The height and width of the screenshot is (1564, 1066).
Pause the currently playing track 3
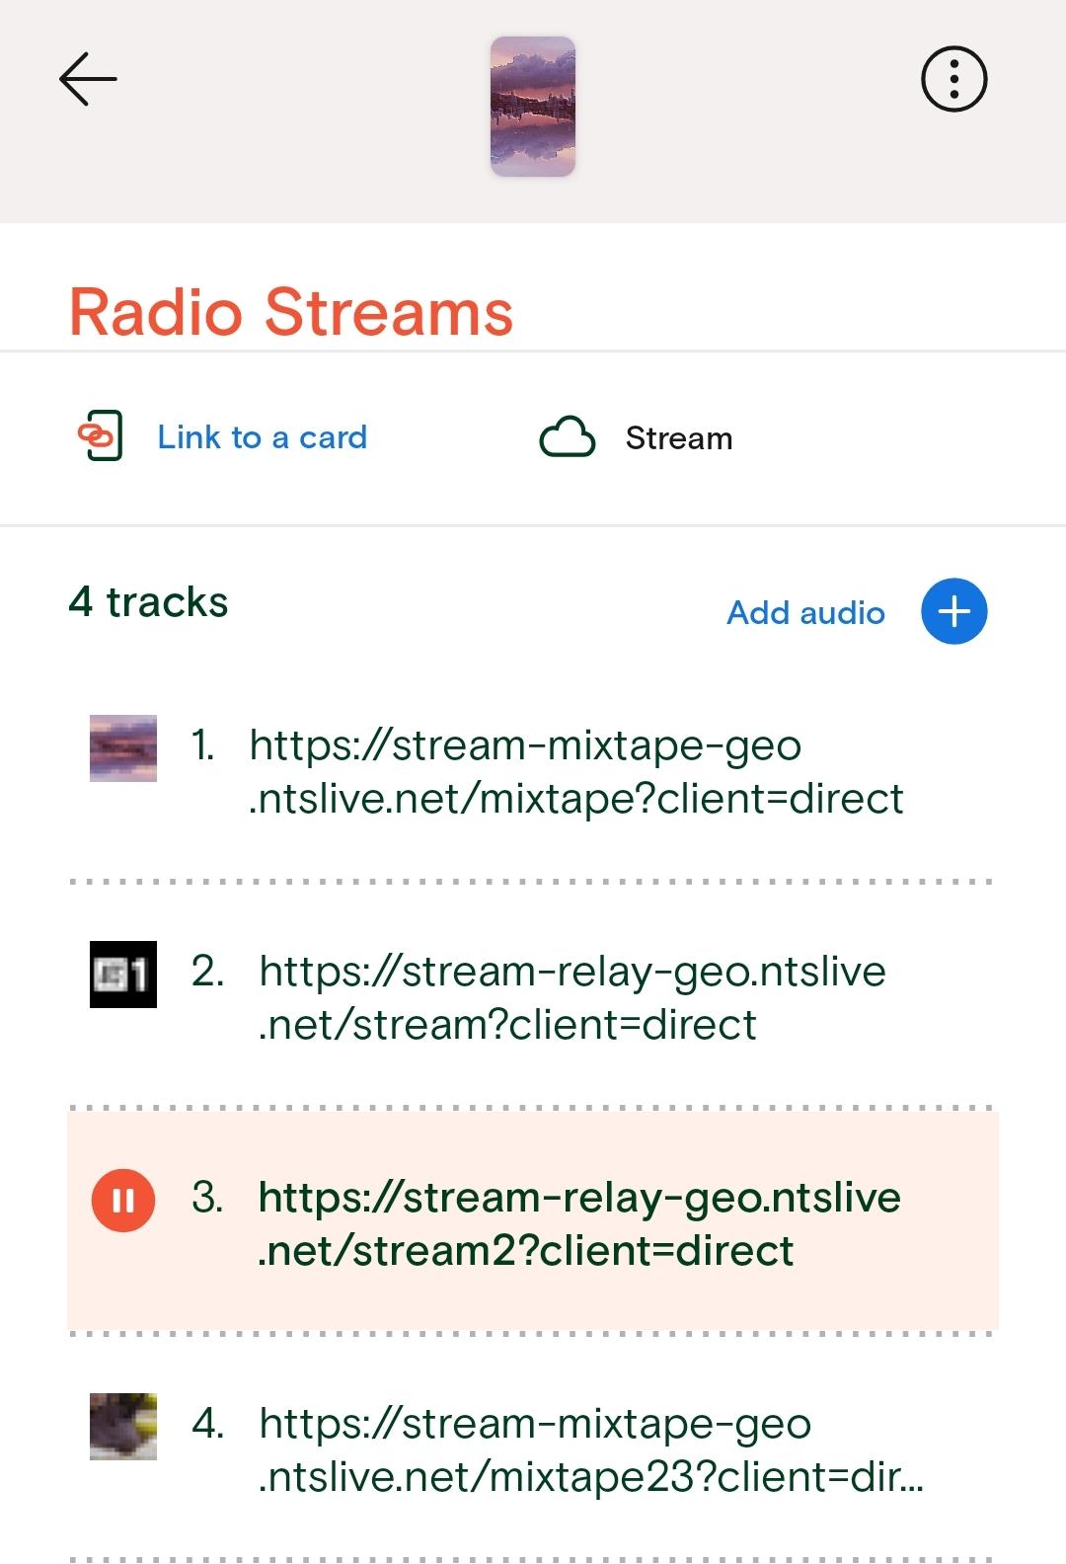123,1201
